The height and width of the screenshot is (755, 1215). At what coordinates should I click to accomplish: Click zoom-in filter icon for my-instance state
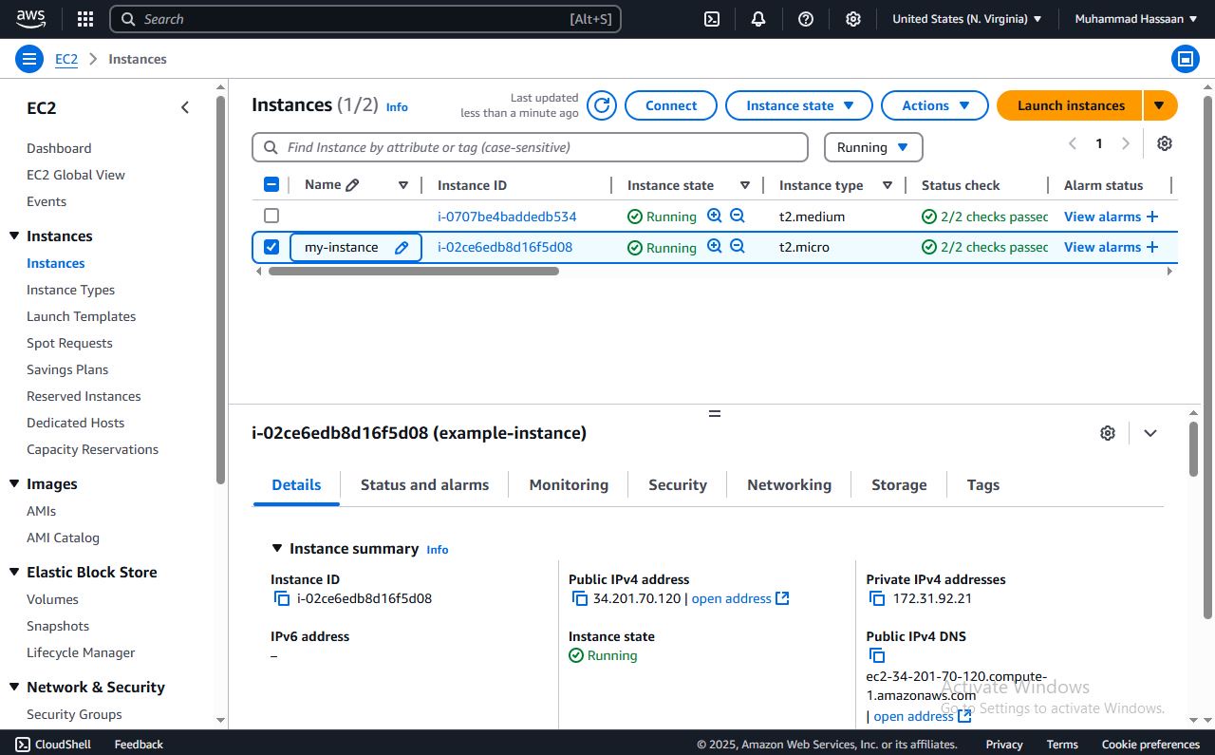click(715, 246)
